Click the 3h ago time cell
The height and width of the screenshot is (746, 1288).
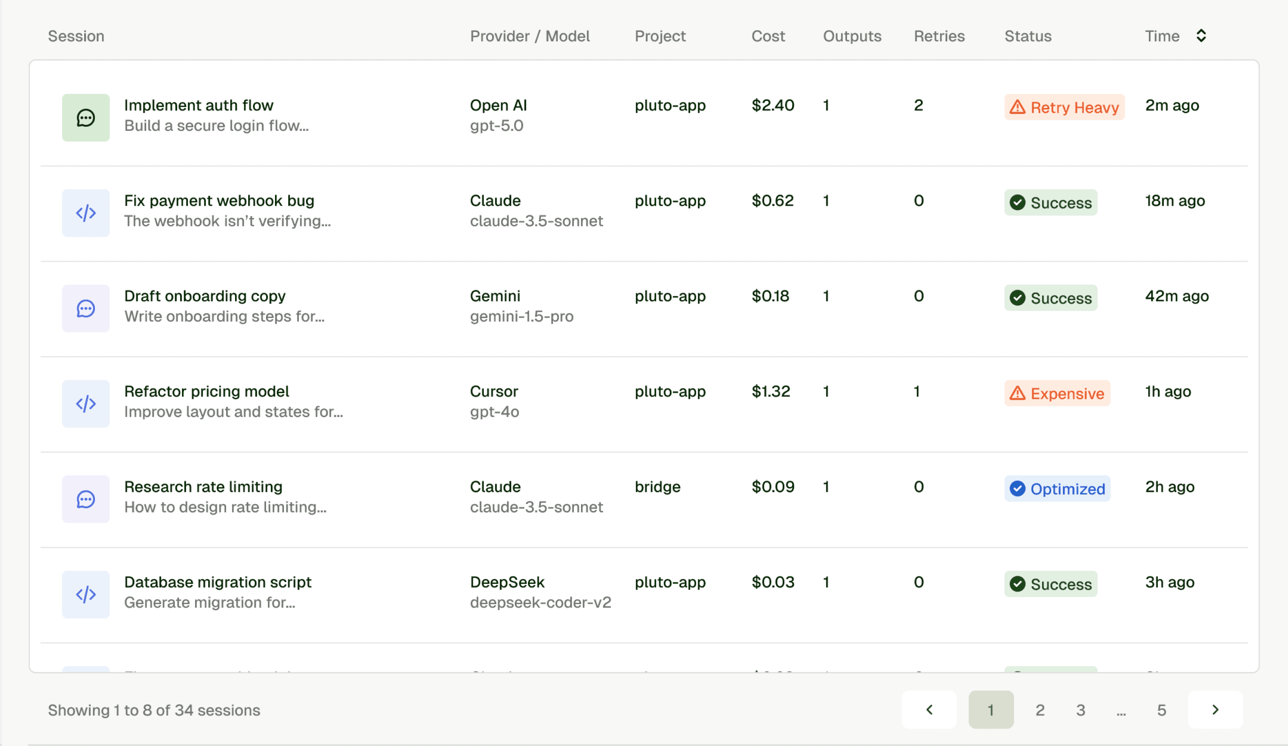click(x=1170, y=583)
